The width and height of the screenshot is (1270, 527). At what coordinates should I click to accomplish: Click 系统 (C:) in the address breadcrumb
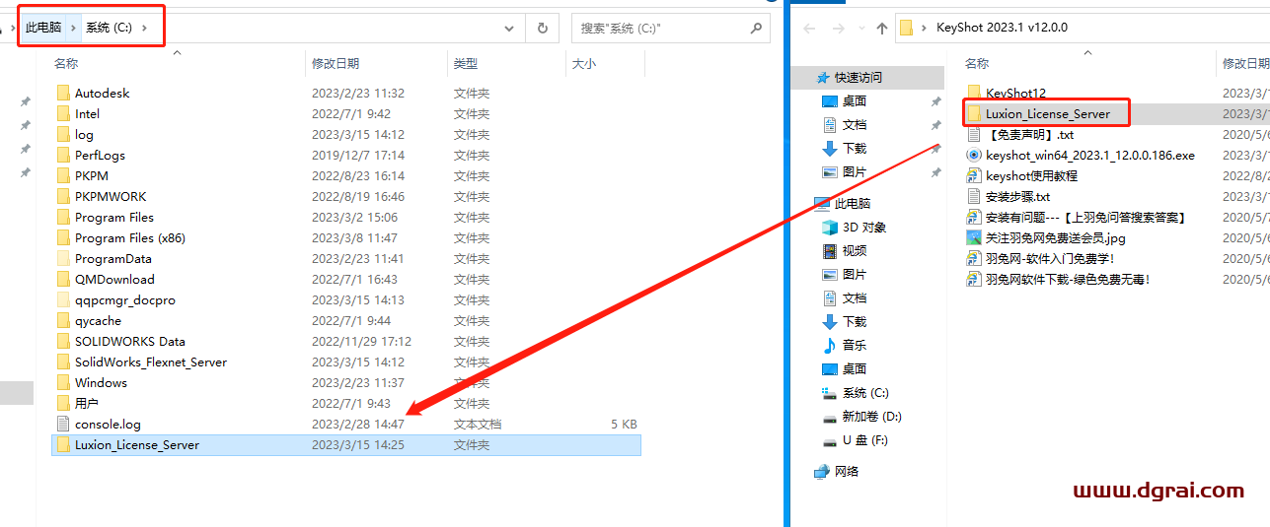109,28
